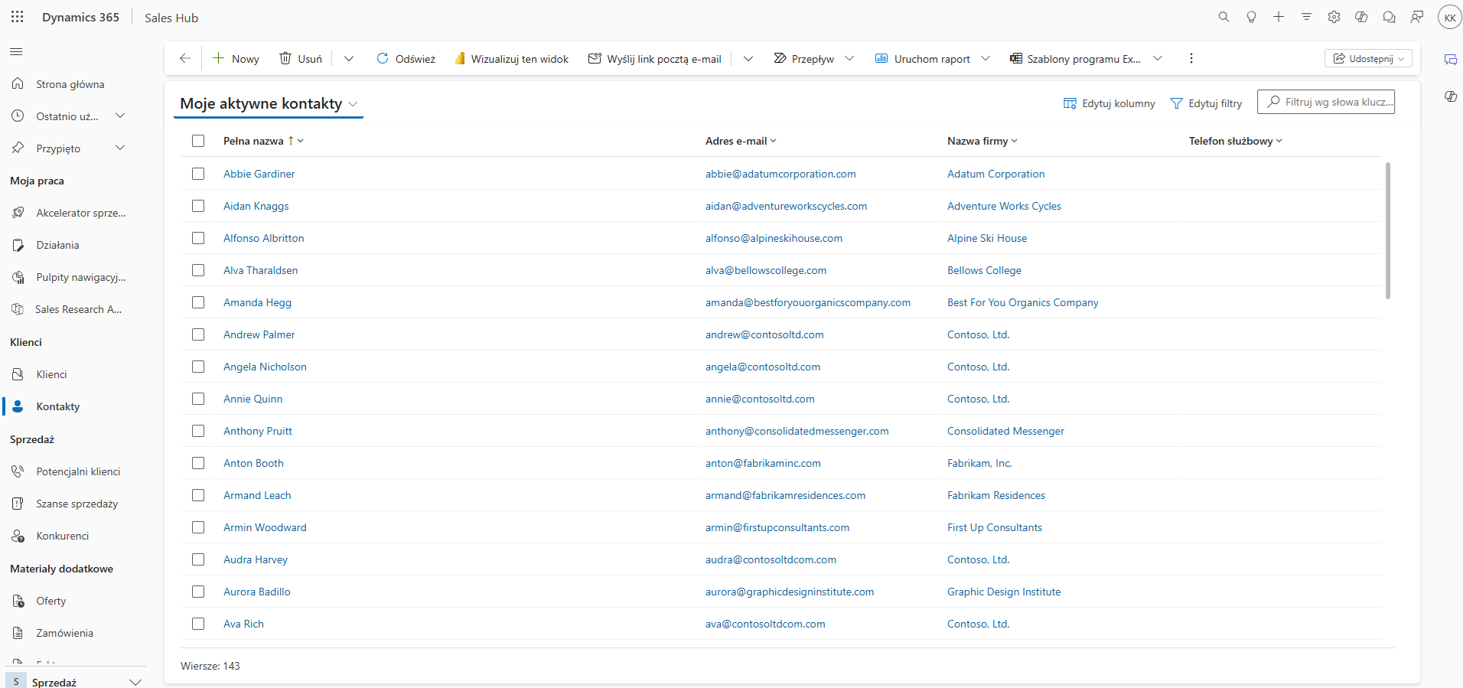Open the Copilot icon in right rail
Image resolution: width=1463 pixels, height=688 pixels.
1450,96
